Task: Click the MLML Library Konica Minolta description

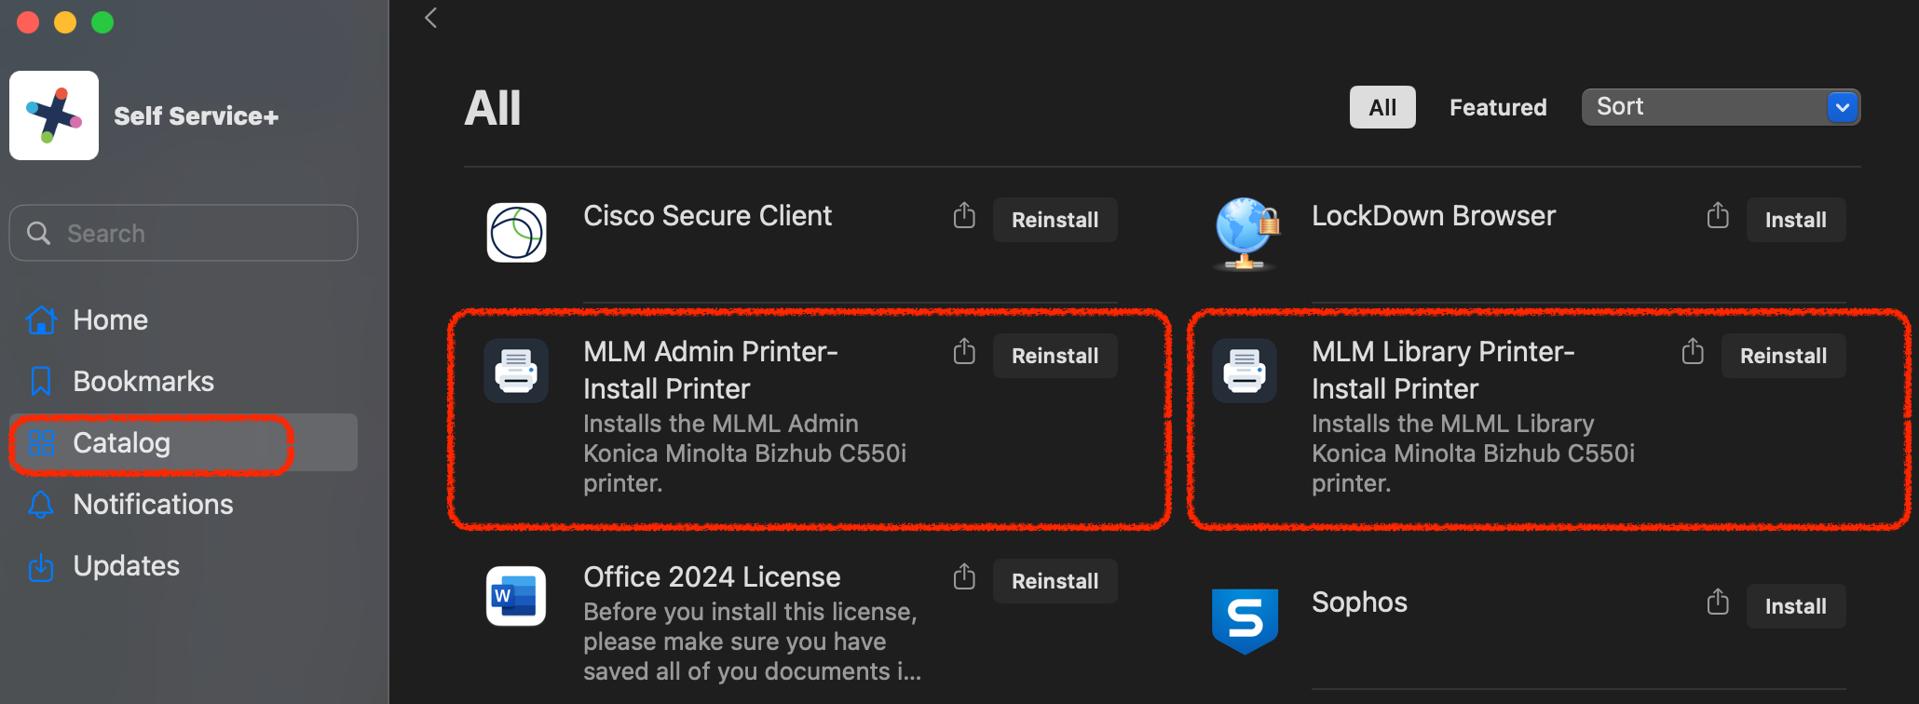Action: (x=1473, y=454)
